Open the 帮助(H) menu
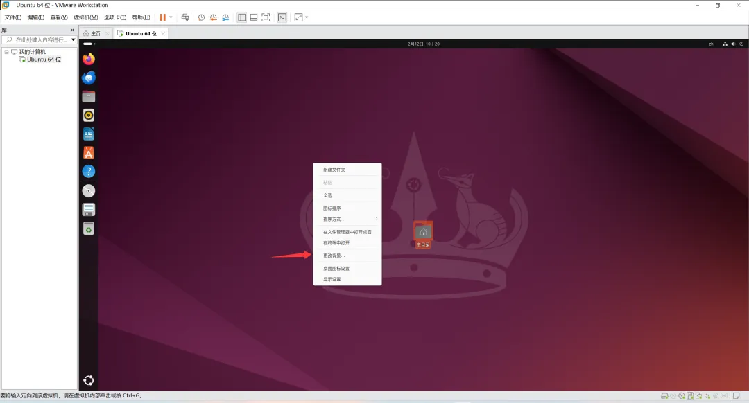Viewport: 749px width, 403px height. tap(141, 17)
